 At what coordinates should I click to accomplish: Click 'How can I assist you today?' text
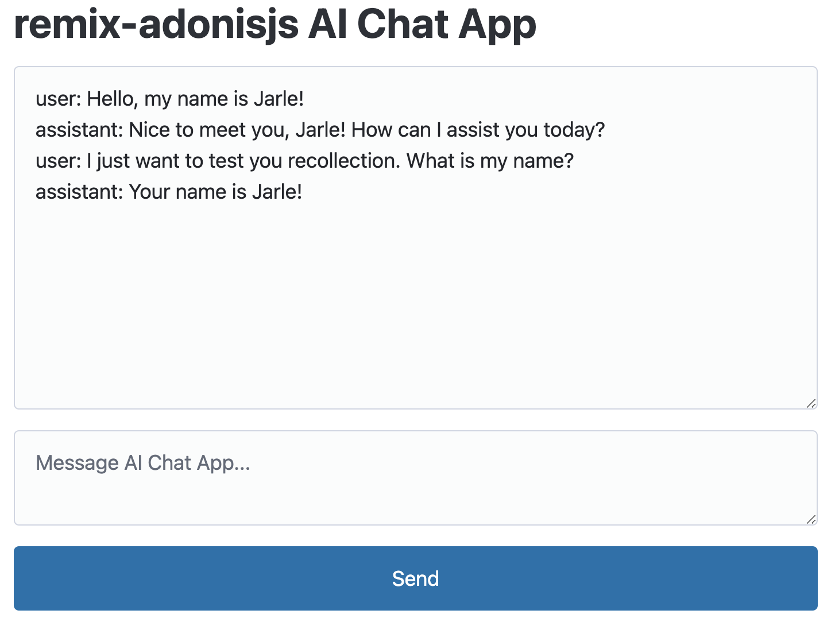tap(478, 130)
